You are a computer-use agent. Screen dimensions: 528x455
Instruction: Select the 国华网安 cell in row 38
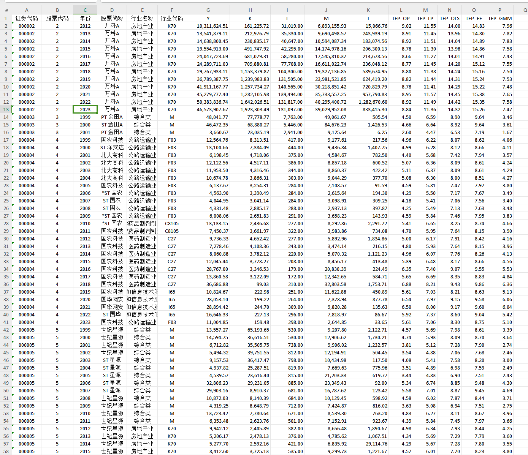point(112,299)
